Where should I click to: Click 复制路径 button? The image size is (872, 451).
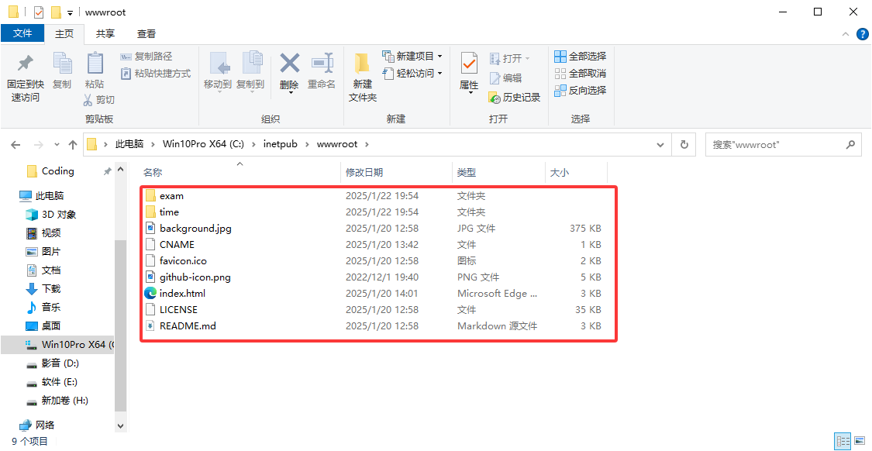point(147,57)
